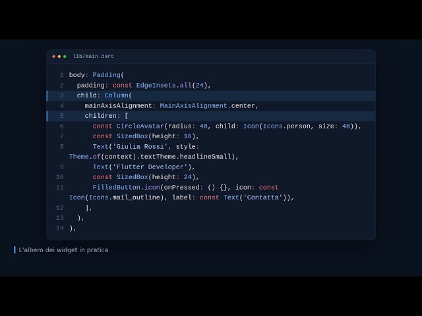Click line number 14 in the gutter
This screenshot has width=422, height=316.
[x=60, y=228]
